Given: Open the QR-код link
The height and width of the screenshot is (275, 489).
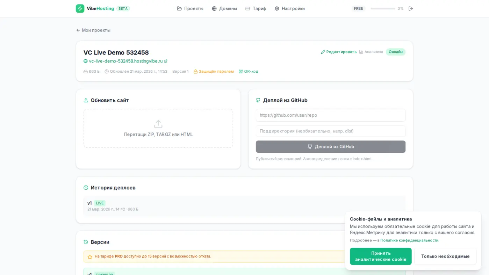Looking at the screenshot, I should coord(249,71).
